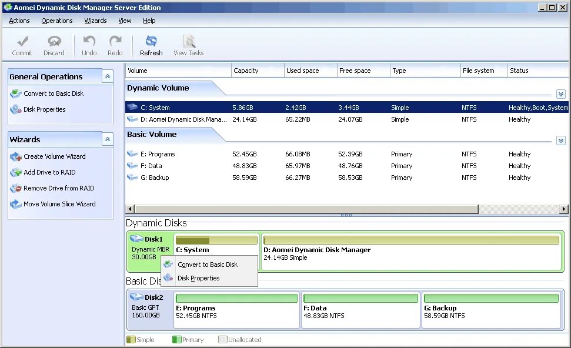Click the Undo arrow icon

pyautogui.click(x=89, y=41)
